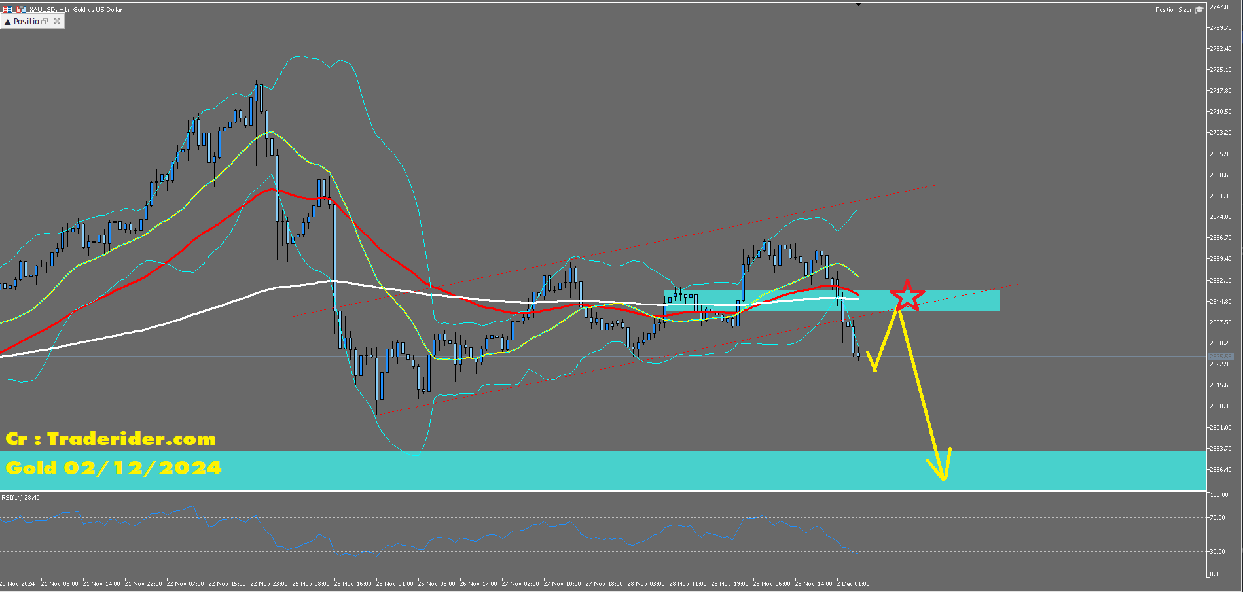The height and width of the screenshot is (592, 1243).
Task: Click the 2747.00 price scale label
Action: (1221, 7)
